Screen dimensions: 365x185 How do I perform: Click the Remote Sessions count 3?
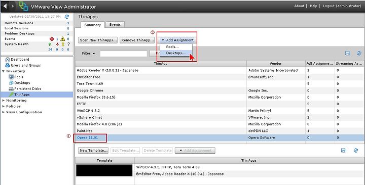(x=68, y=23)
